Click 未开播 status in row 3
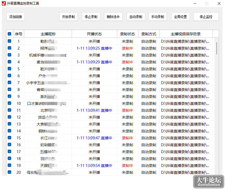 pos(94,55)
